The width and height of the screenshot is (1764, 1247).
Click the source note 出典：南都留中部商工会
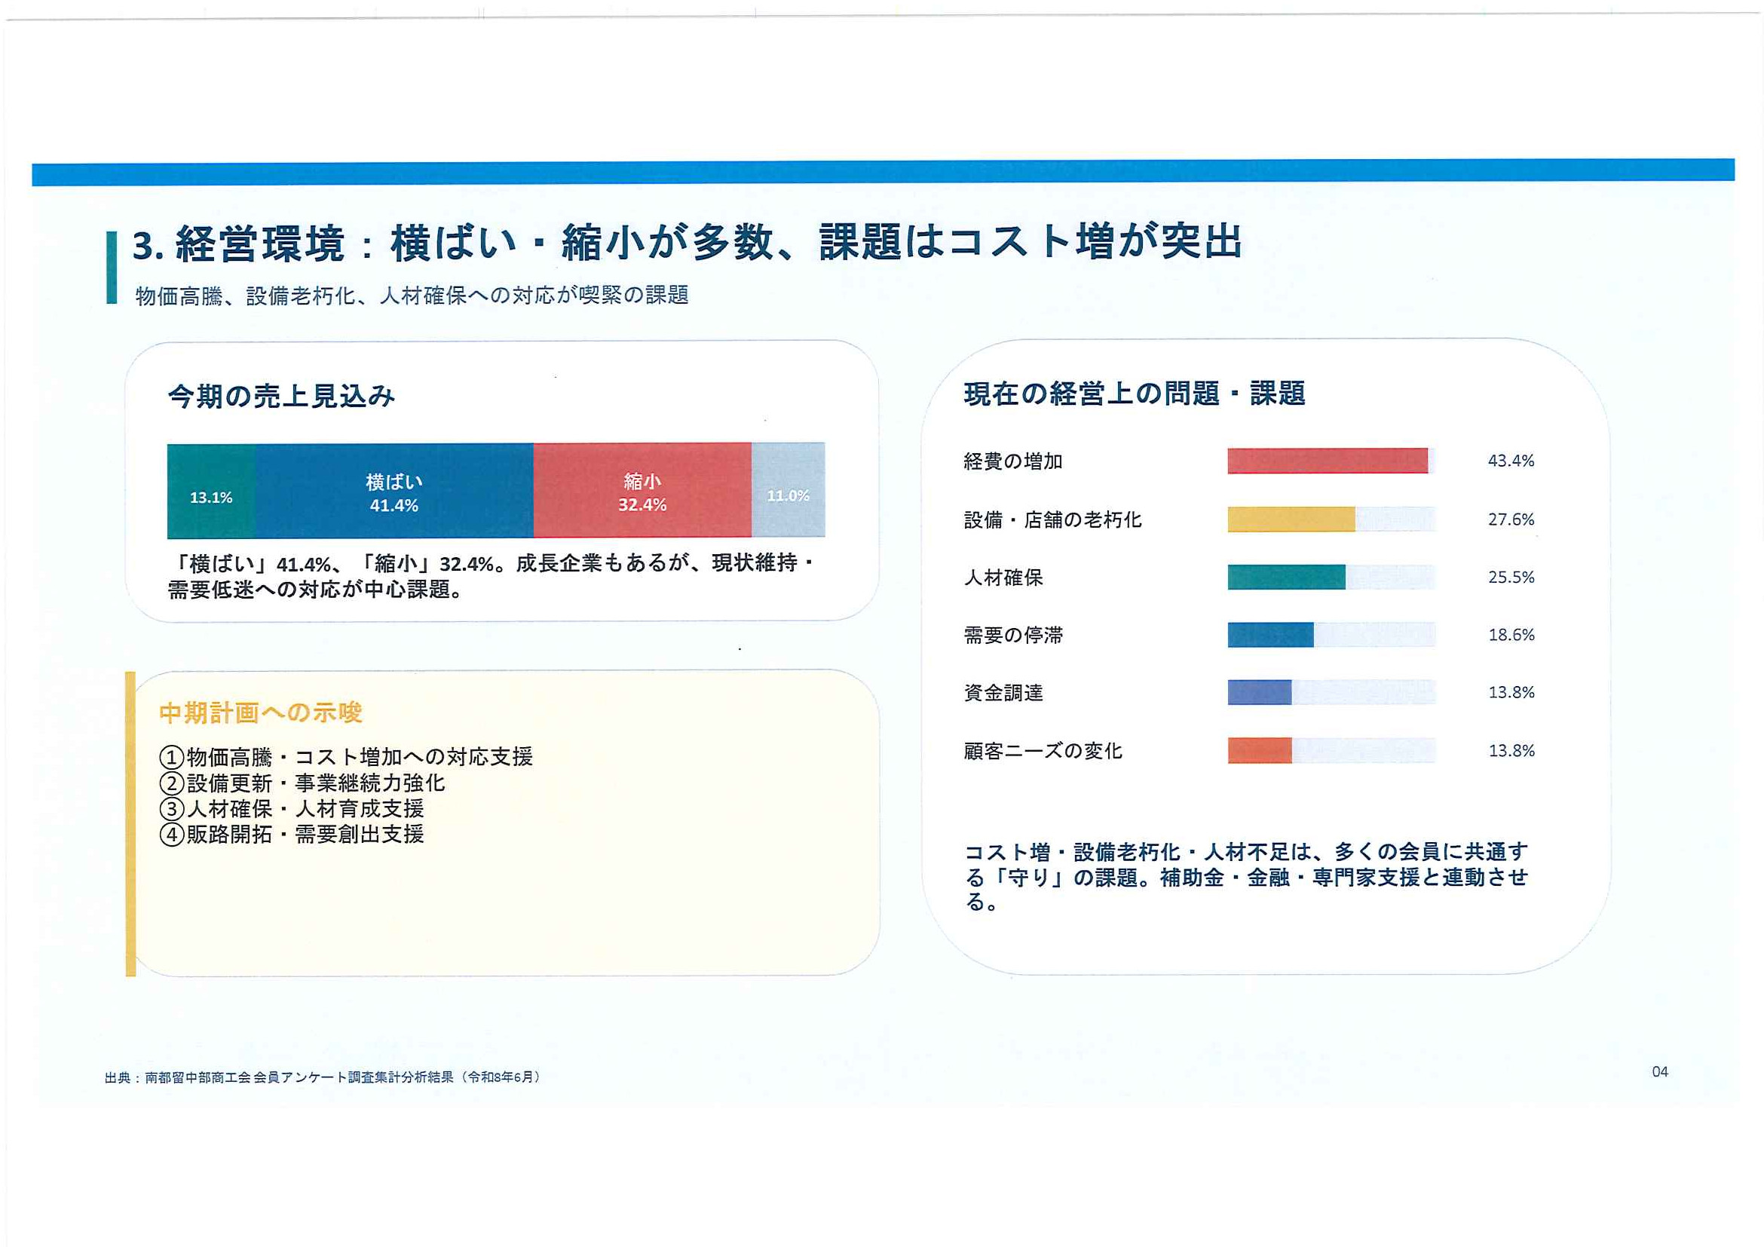(323, 1077)
